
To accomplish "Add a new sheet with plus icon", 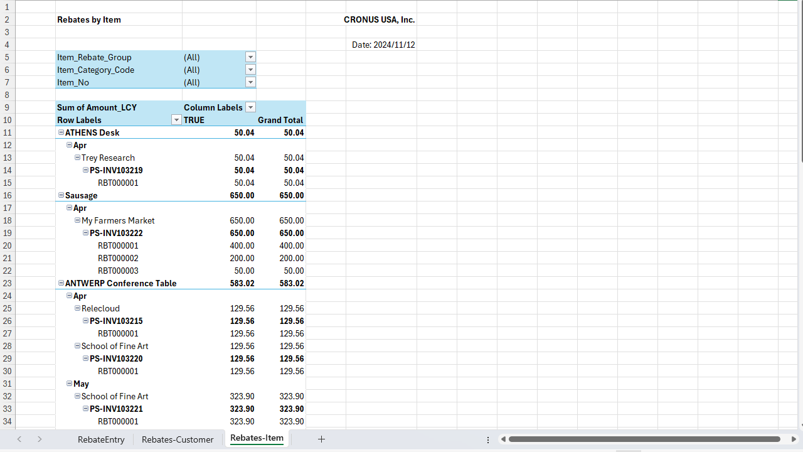I will [x=321, y=439].
